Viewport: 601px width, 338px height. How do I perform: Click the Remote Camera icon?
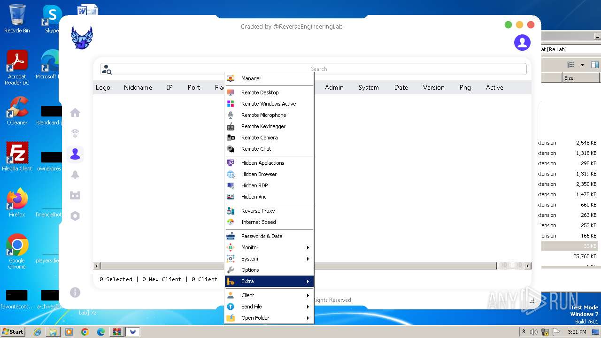231,138
